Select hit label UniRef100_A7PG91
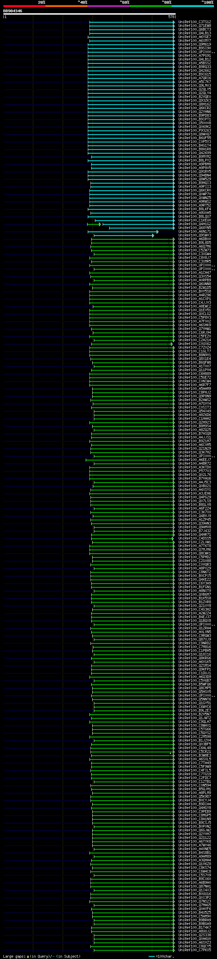Viewport: 217px width, 959px height. pyautogui.click(x=194, y=55)
